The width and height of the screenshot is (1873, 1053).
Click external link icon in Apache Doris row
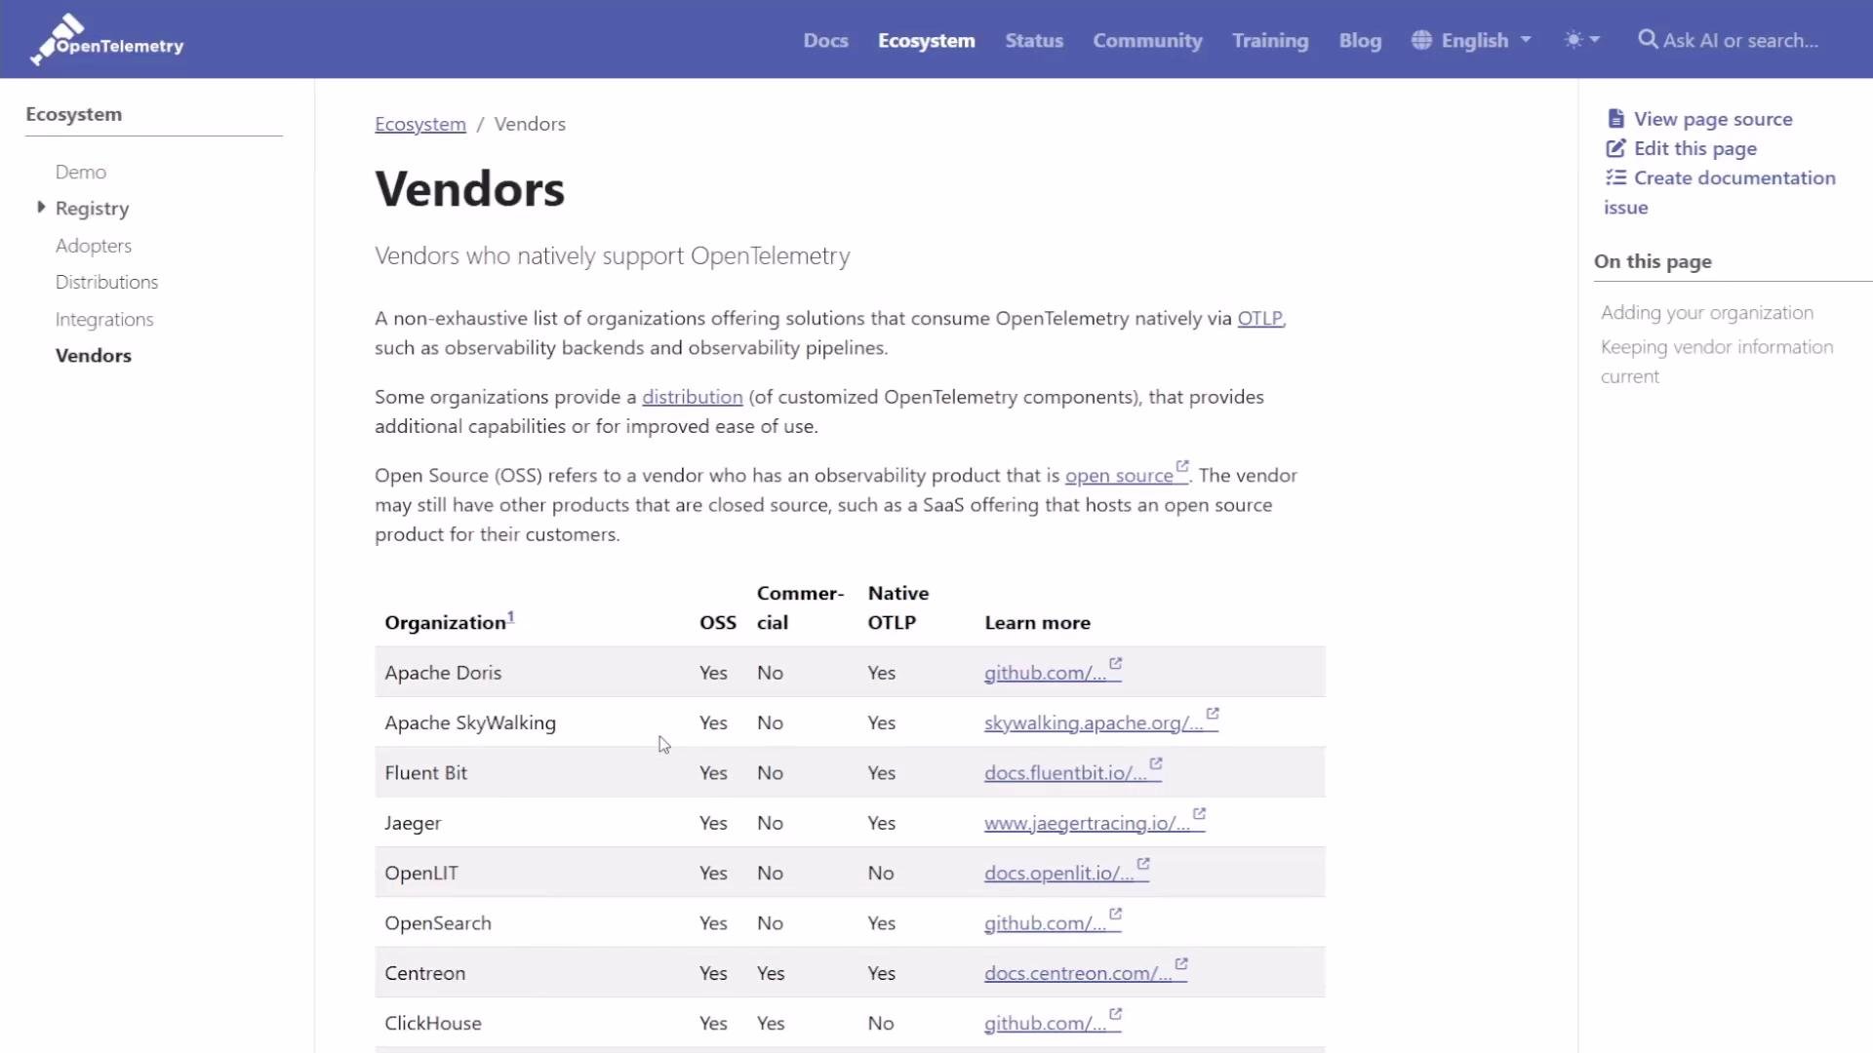point(1116,663)
